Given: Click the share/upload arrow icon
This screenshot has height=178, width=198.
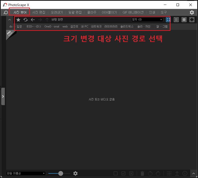Looking at the screenshot, I should [177, 173].
